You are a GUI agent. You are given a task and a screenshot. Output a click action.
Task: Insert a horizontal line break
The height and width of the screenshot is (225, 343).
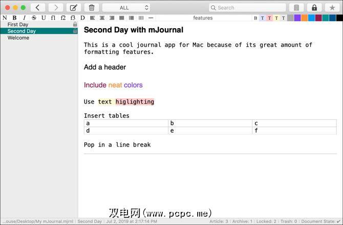[x=151, y=18]
